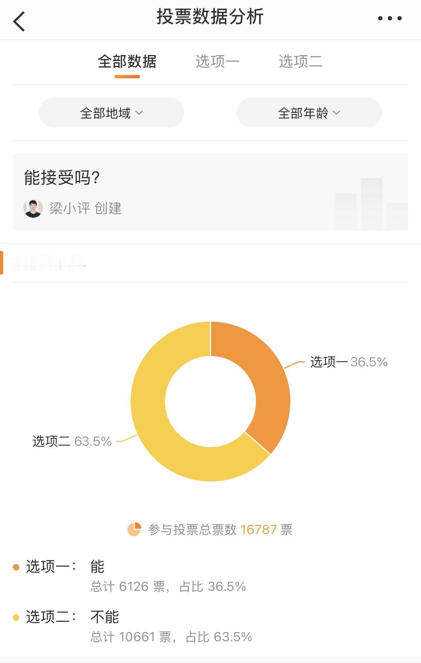Tap the 选项二 63.5% chart label

click(x=72, y=441)
